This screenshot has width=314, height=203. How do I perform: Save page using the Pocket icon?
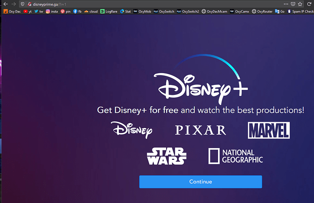(x=294, y=4)
